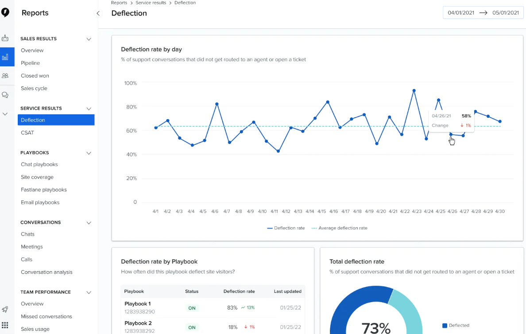Click the rocket icon in rail
This screenshot has width=526, height=334.
pos(5,309)
